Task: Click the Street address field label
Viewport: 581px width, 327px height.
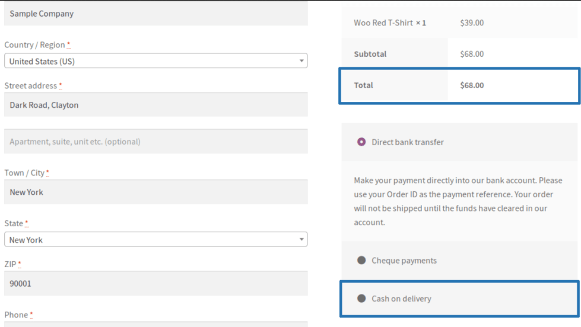Action: (x=31, y=86)
